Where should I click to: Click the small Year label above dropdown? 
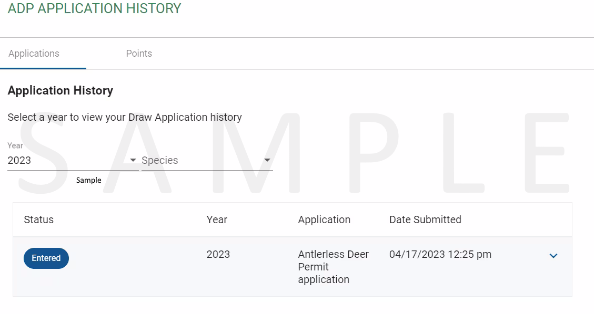[x=15, y=145]
